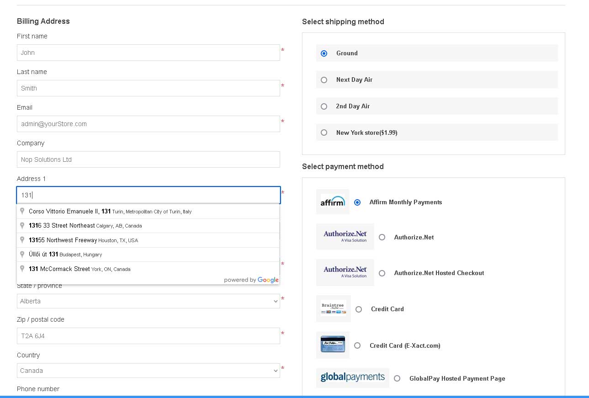Click the Email input field
589x398 pixels.
(x=149, y=124)
